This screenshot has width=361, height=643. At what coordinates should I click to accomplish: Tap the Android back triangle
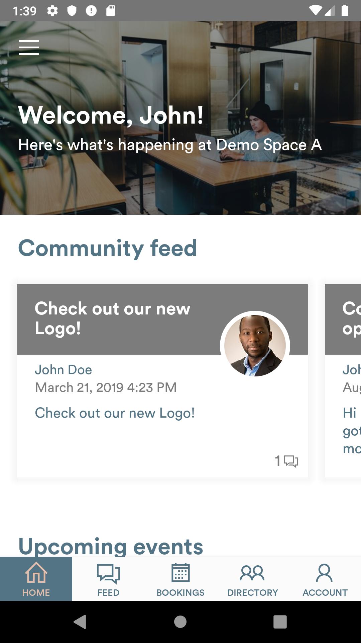(x=80, y=622)
